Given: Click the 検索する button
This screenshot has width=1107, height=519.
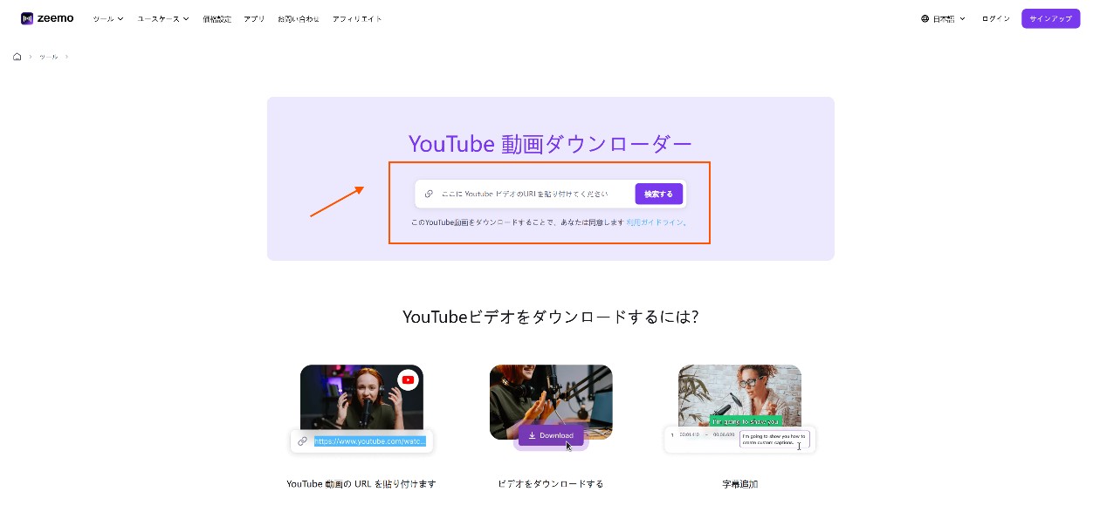Looking at the screenshot, I should point(658,194).
